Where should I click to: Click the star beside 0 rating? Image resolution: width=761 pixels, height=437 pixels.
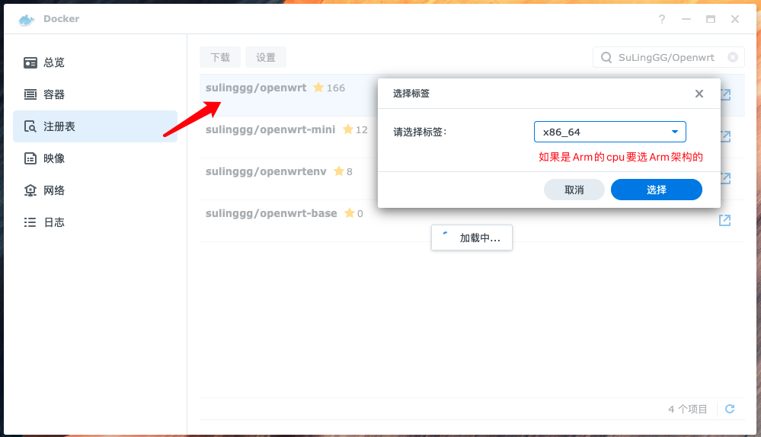(x=350, y=213)
